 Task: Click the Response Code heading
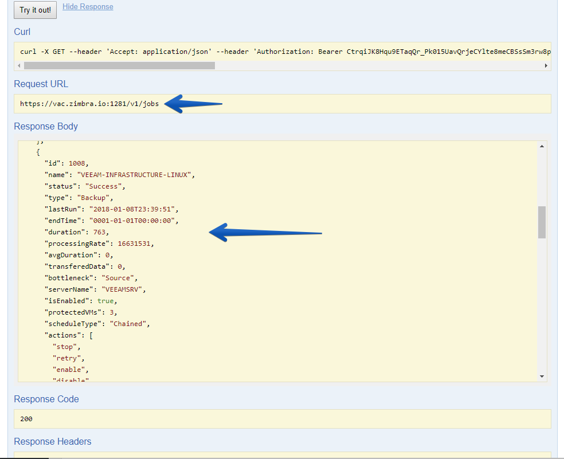46,399
